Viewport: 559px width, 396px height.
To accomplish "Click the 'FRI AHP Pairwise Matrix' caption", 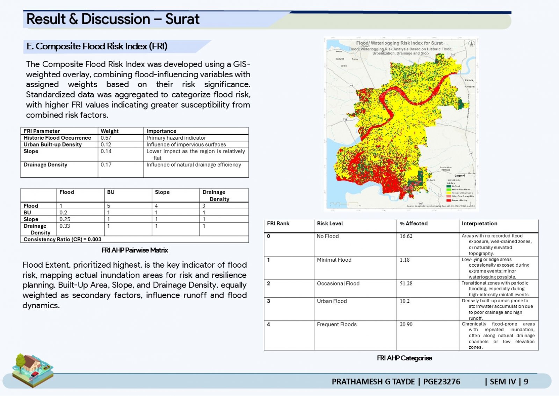I will click(135, 250).
